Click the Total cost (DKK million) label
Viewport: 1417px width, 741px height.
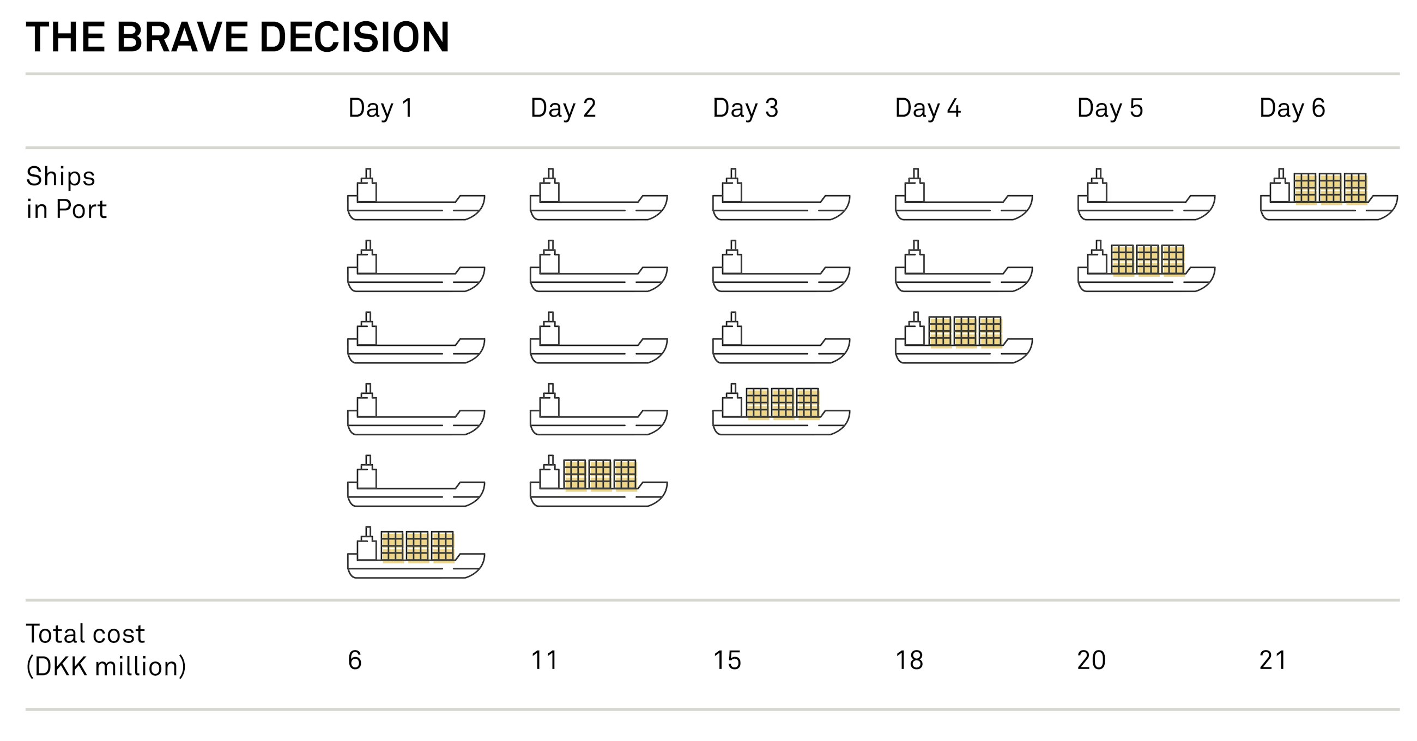click(x=106, y=649)
